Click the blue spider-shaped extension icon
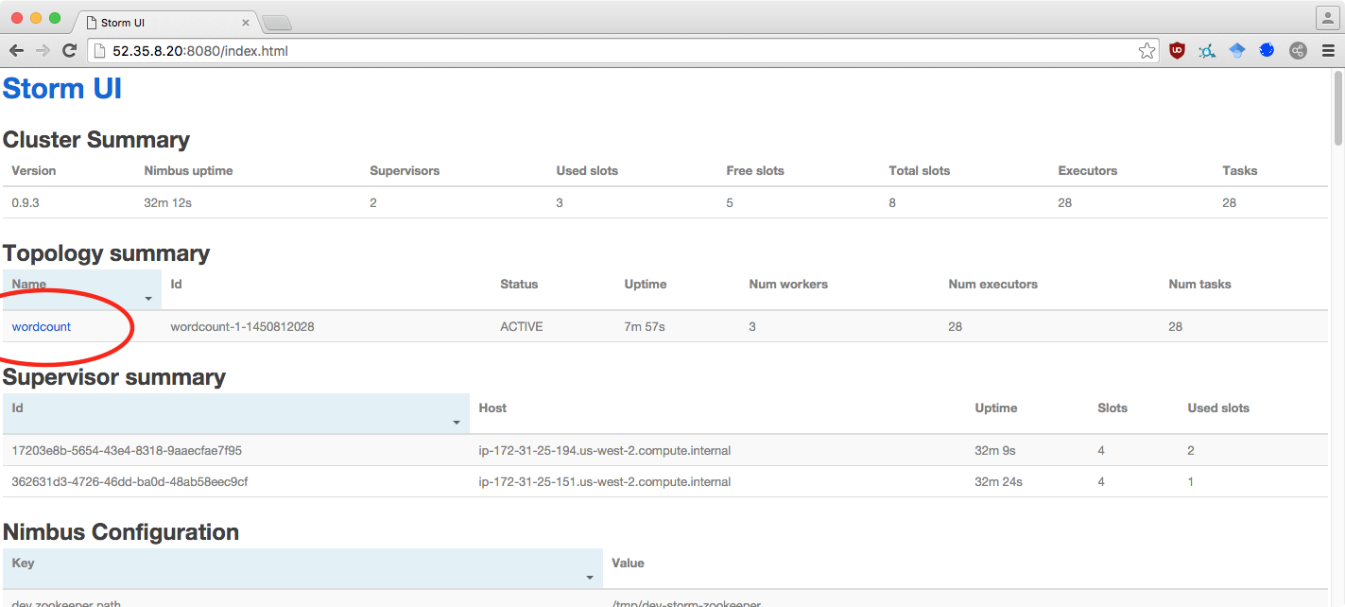This screenshot has height=607, width=1345. pyautogui.click(x=1207, y=50)
